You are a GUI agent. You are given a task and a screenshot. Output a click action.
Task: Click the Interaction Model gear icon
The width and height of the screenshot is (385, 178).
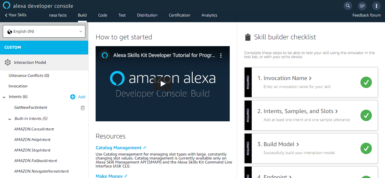(x=8, y=62)
